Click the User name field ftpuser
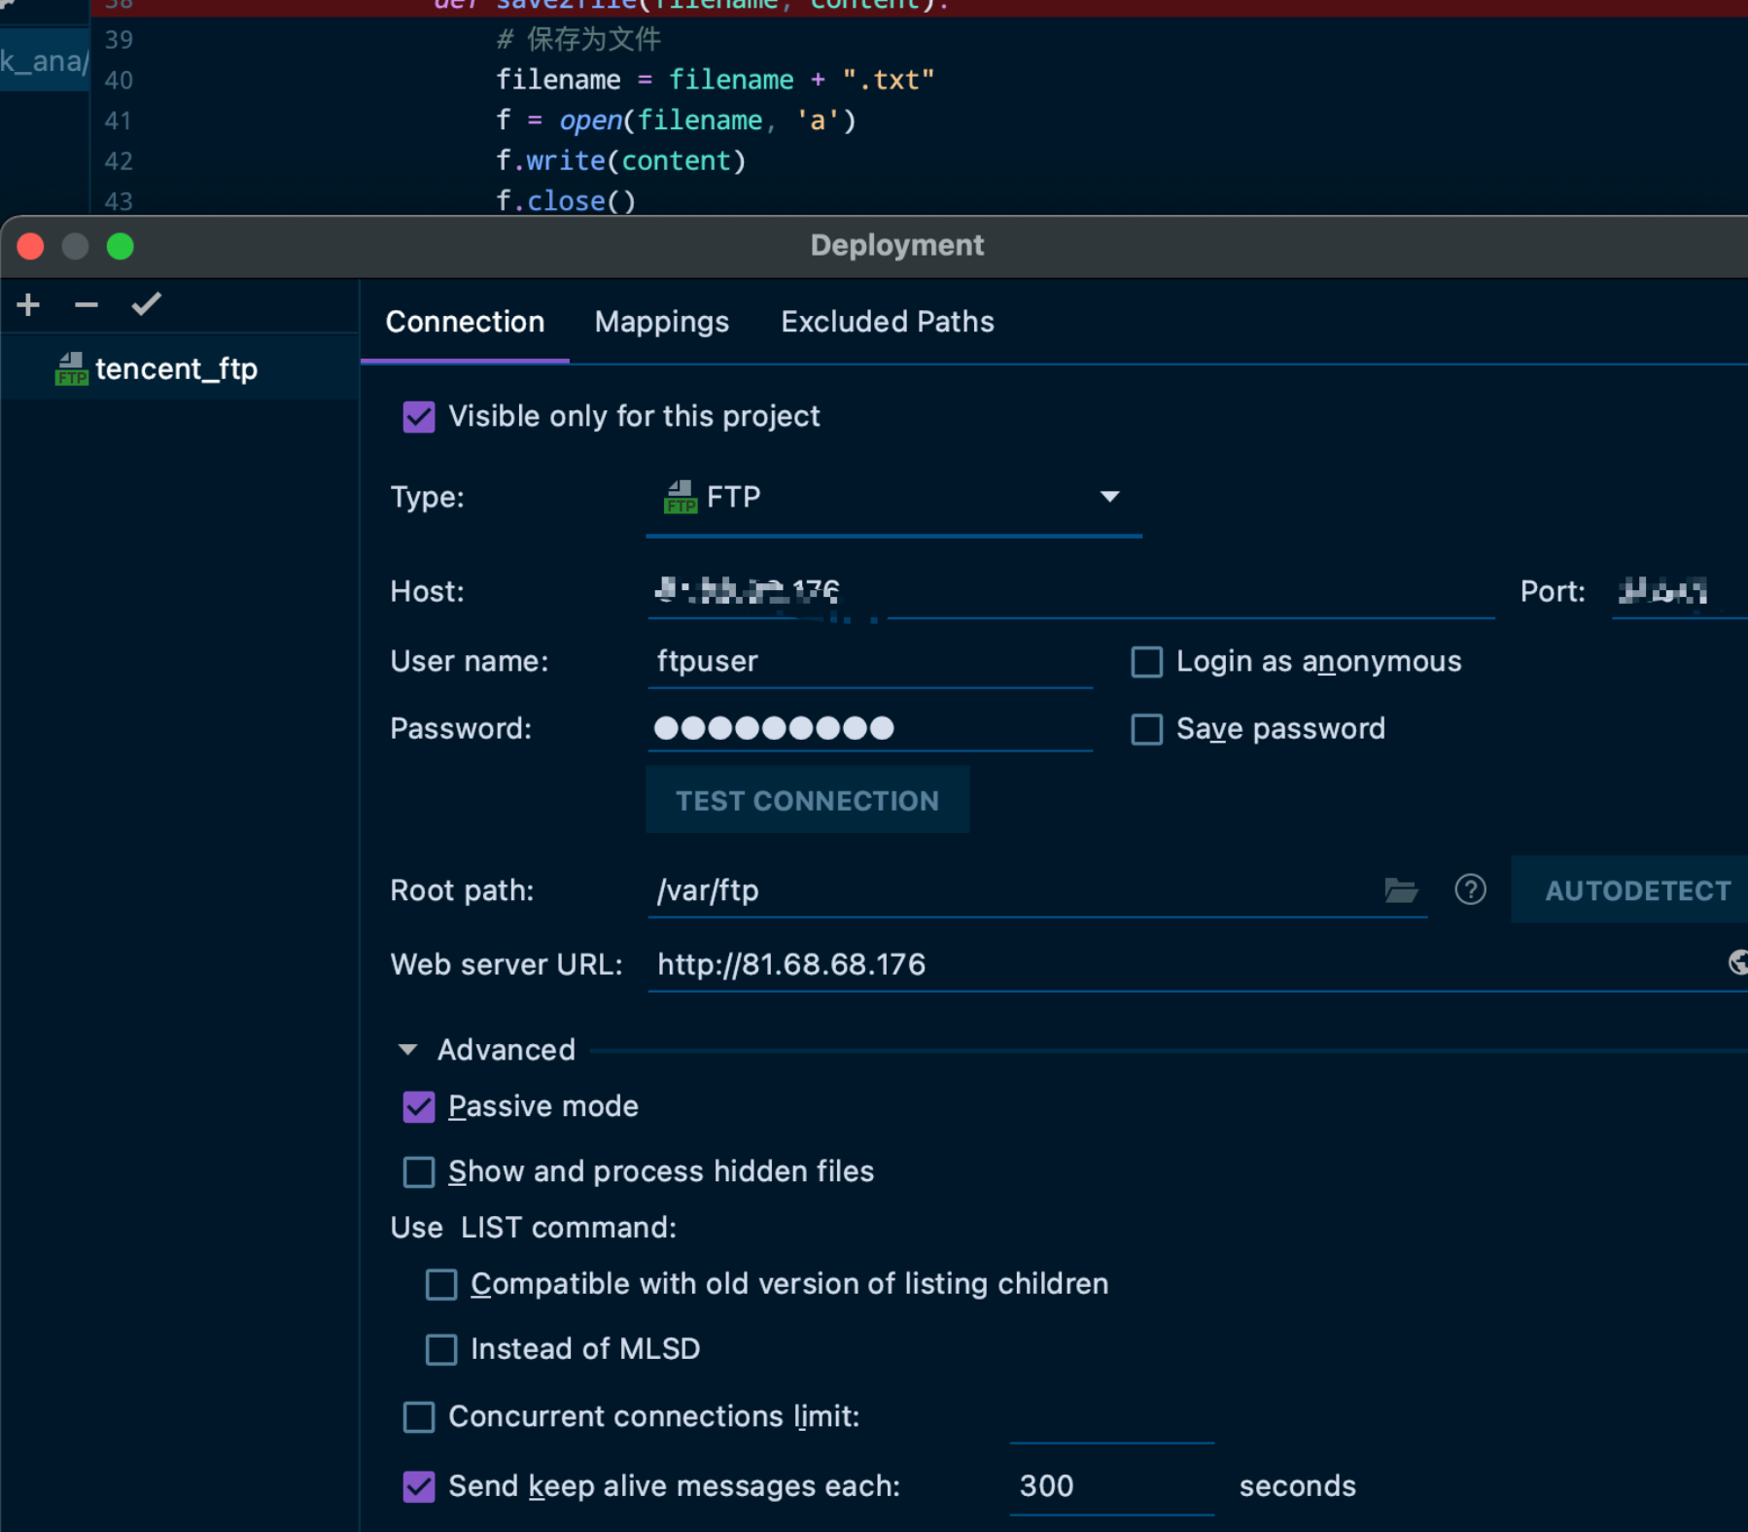 point(870,662)
